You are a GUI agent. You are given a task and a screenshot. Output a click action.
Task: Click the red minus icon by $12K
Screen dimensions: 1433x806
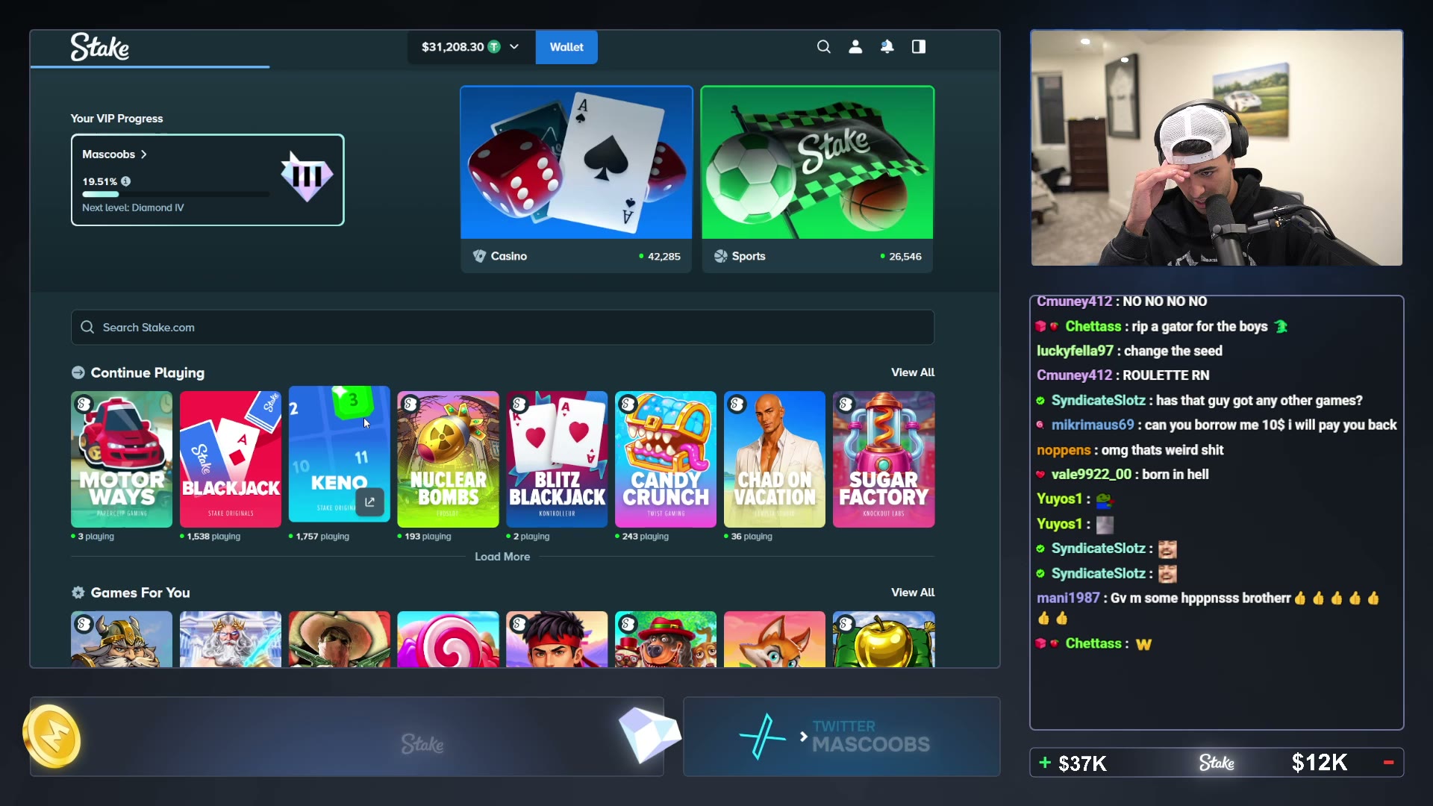click(1389, 763)
